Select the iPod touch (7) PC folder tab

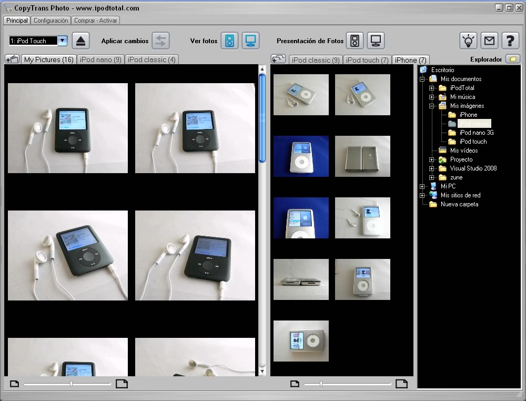click(367, 60)
